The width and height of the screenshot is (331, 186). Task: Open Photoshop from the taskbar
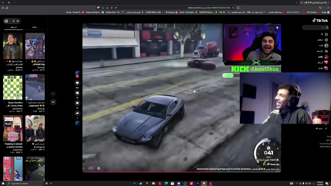pyautogui.click(x=134, y=183)
